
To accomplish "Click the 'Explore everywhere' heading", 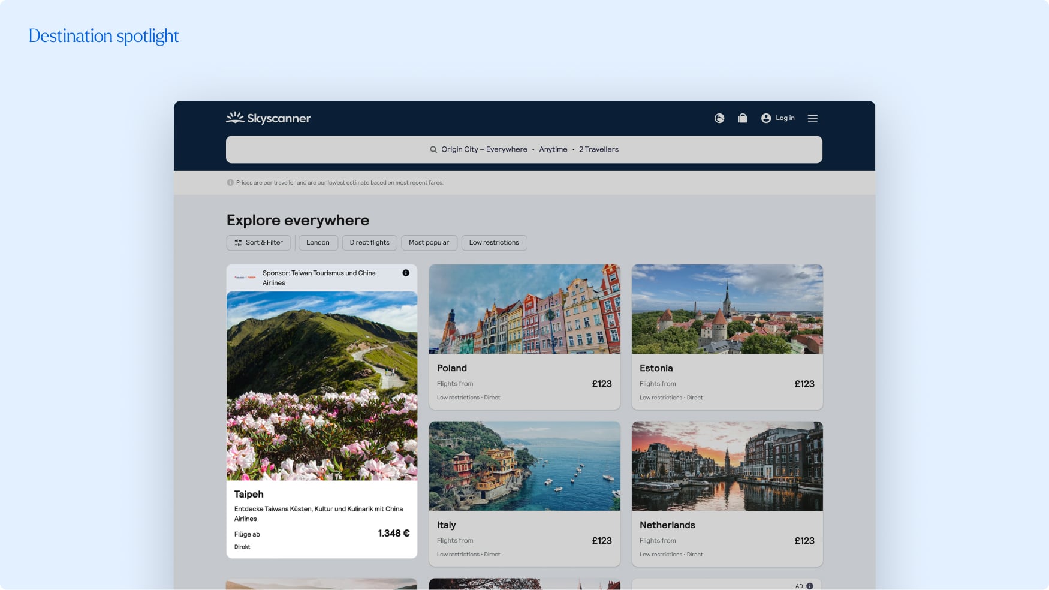I will click(x=298, y=220).
